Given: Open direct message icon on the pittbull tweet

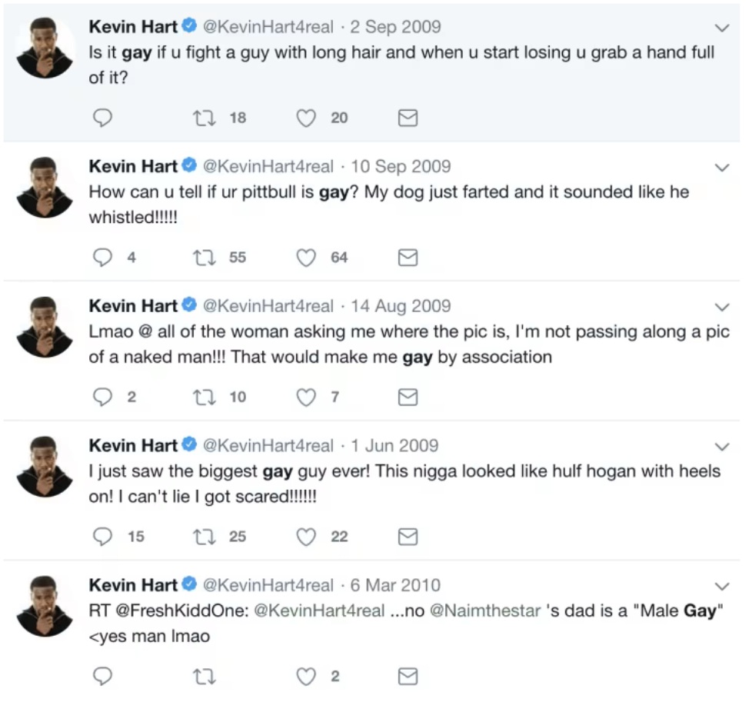Looking at the screenshot, I should (408, 258).
